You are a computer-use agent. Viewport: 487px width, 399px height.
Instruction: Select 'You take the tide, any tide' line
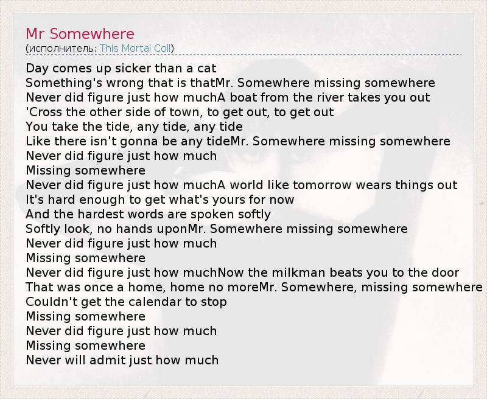coord(134,127)
